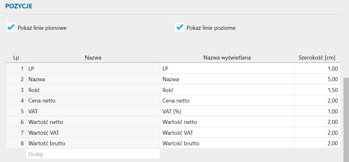
Task: Click displayed name 'Ilość' field
Action: coord(226,90)
